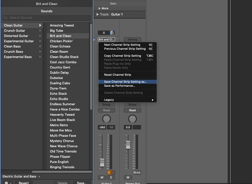Open the Stereo Out Setting button
252x184 pixels.
132,39
